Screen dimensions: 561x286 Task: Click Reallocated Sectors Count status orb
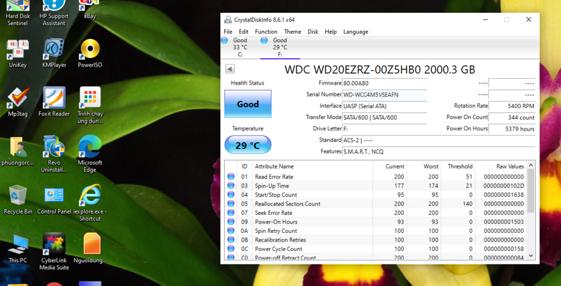[x=231, y=204]
